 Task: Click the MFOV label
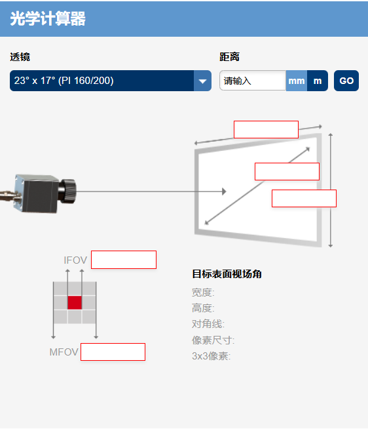click(x=64, y=352)
